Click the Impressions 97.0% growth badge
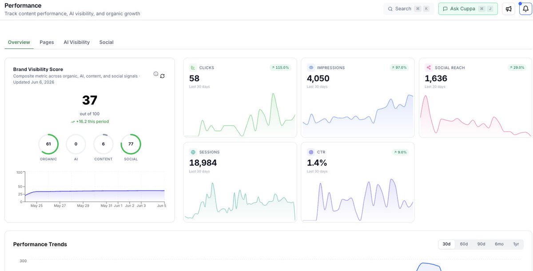 [398, 68]
